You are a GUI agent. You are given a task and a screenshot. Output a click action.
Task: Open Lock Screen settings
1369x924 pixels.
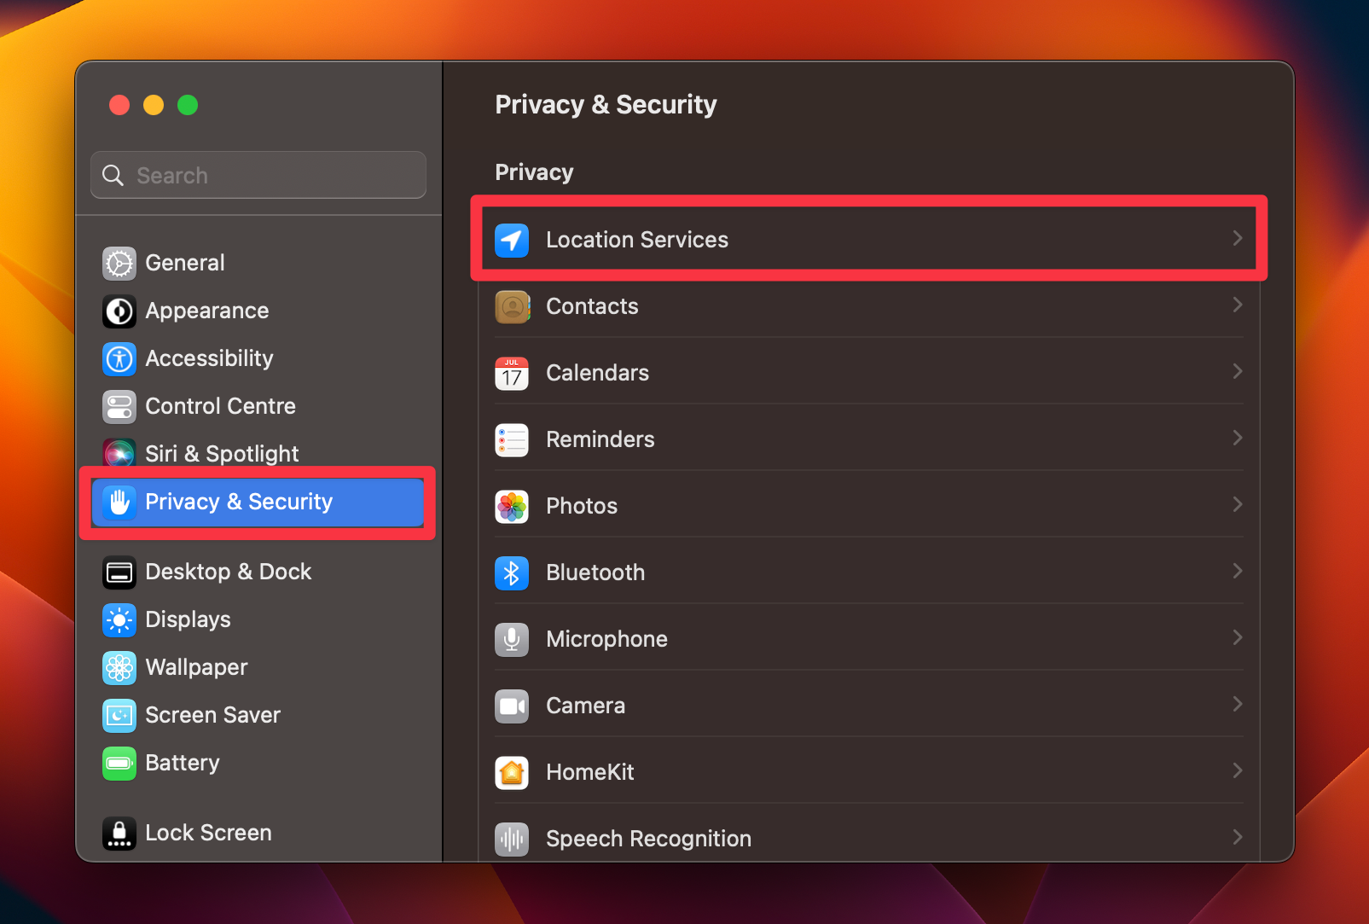tap(208, 833)
